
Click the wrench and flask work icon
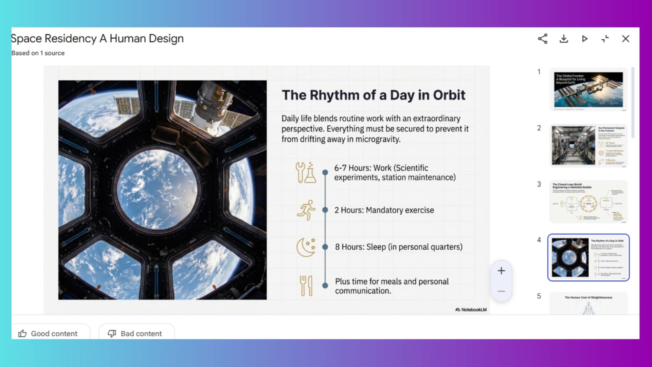(x=306, y=173)
